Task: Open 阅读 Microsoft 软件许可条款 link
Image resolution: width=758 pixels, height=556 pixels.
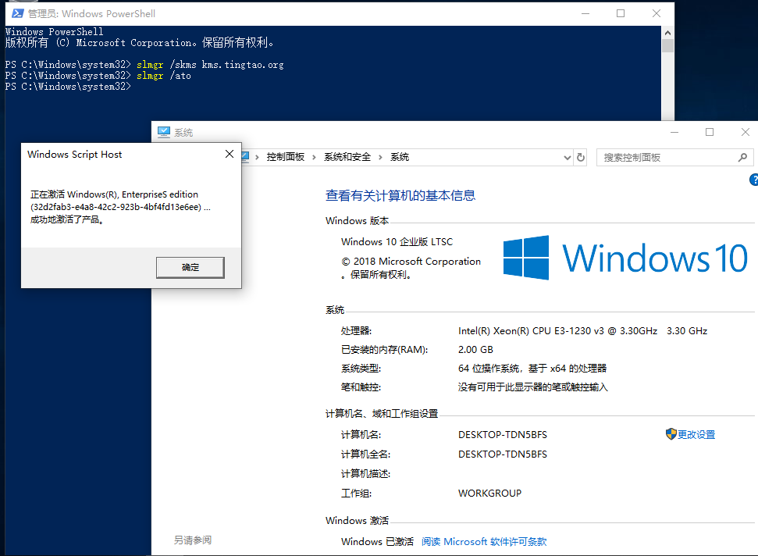Action: click(x=484, y=541)
